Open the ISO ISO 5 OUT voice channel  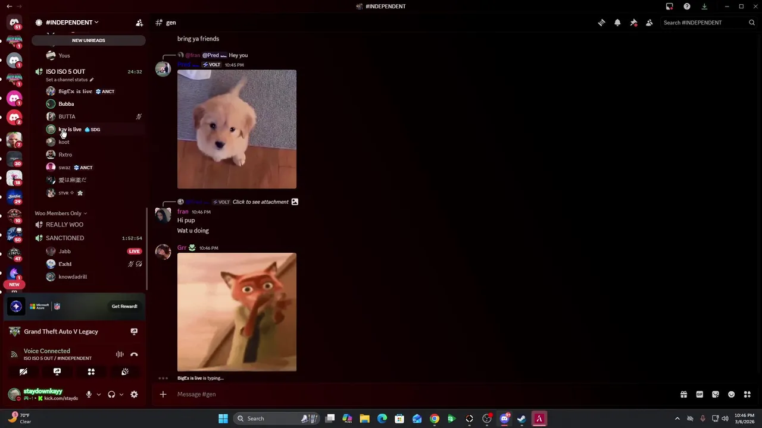pos(65,71)
